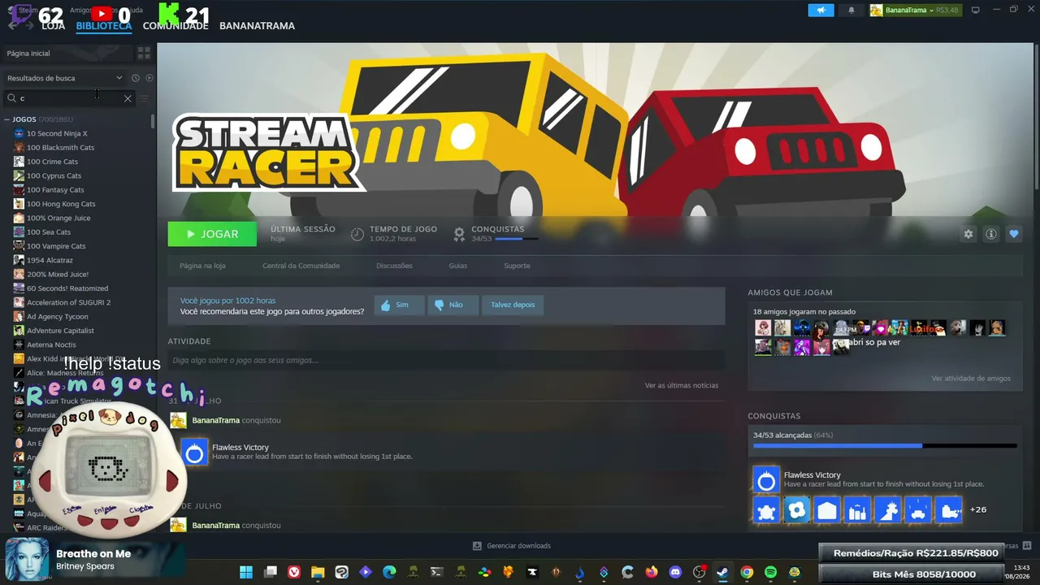Open the Steam announcements megaphone button
Screen dimensions: 1040x585
[821, 11]
